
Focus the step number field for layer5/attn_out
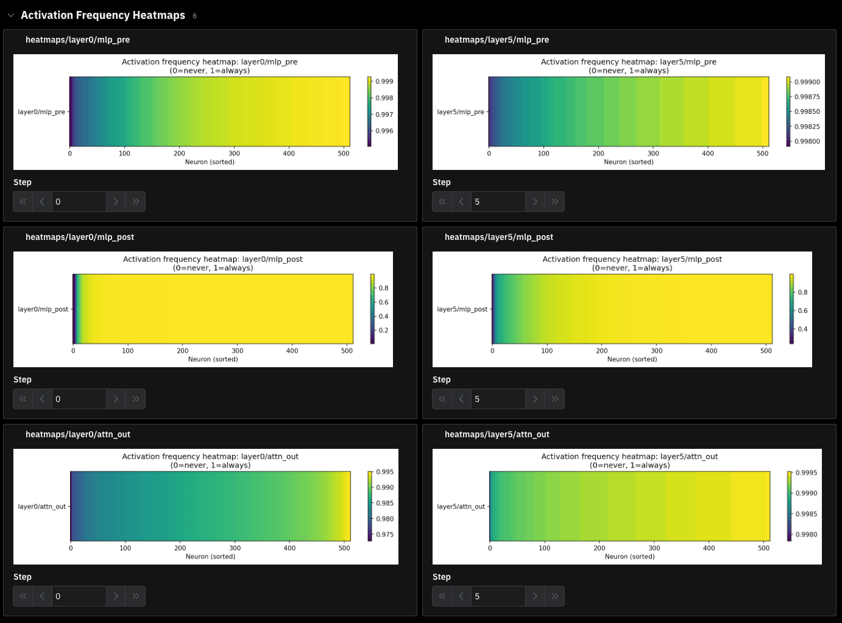(498, 596)
